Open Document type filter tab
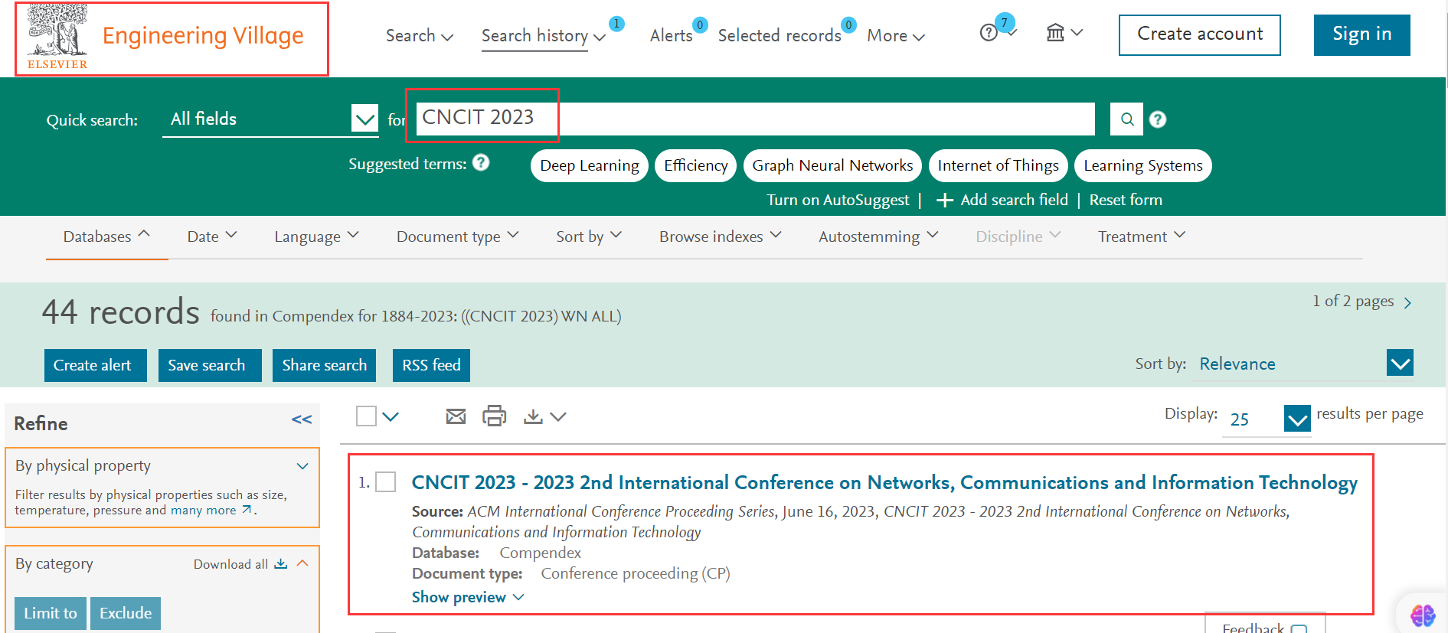Screen dimensions: 1448x633 coord(457,237)
